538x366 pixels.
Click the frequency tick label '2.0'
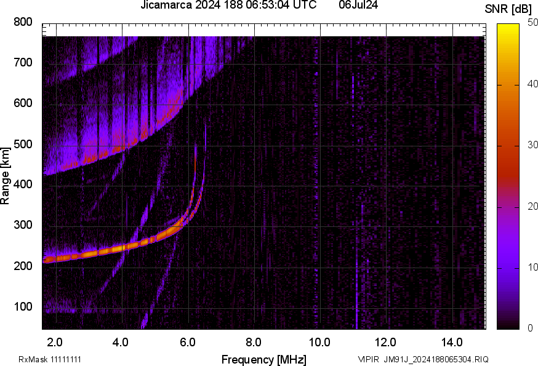tap(55, 343)
